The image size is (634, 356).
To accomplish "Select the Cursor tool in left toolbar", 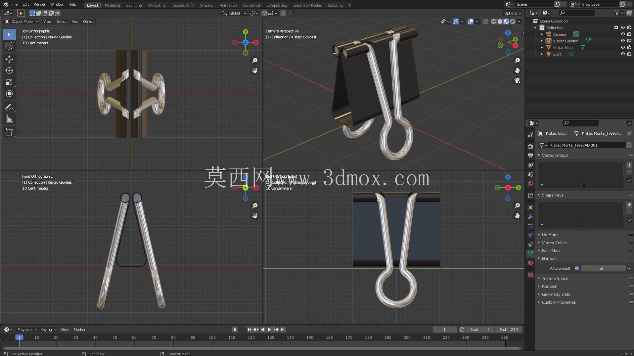I will click(9, 46).
